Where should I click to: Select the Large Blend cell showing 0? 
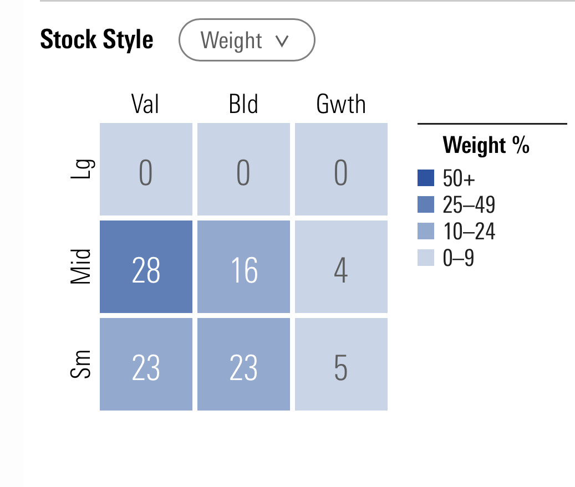point(243,170)
